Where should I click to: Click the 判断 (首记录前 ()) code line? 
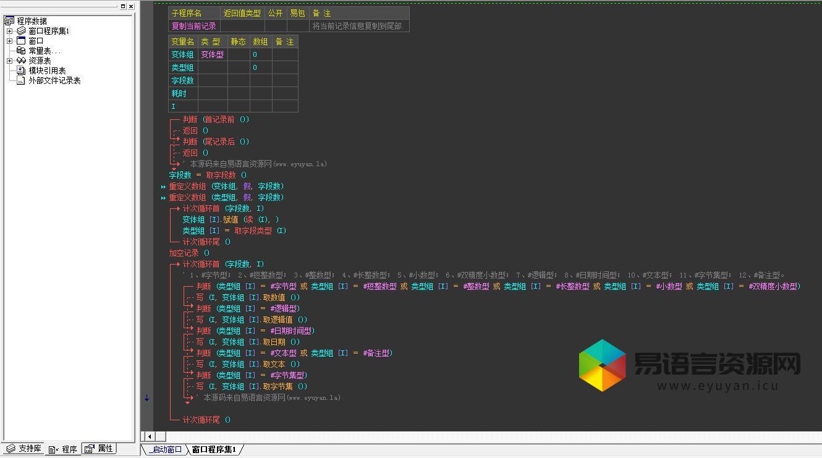pyautogui.click(x=216, y=119)
